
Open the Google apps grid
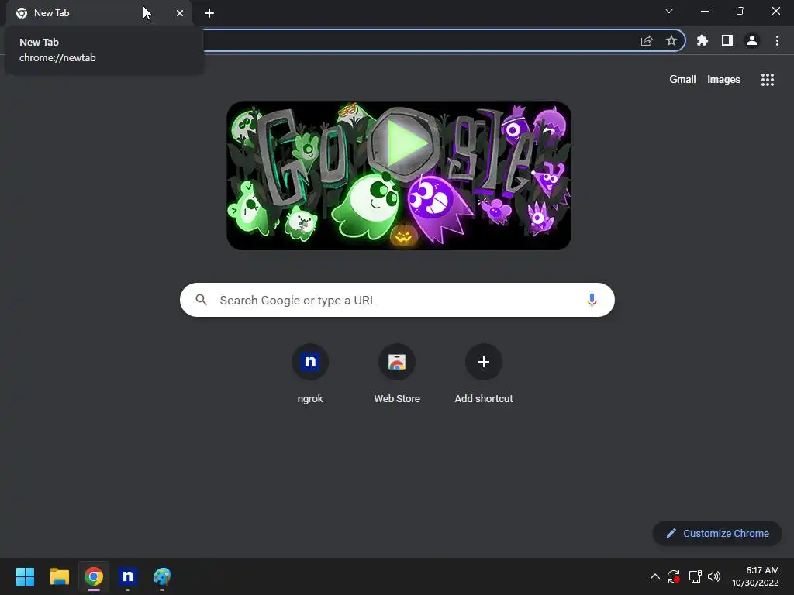[x=768, y=80]
